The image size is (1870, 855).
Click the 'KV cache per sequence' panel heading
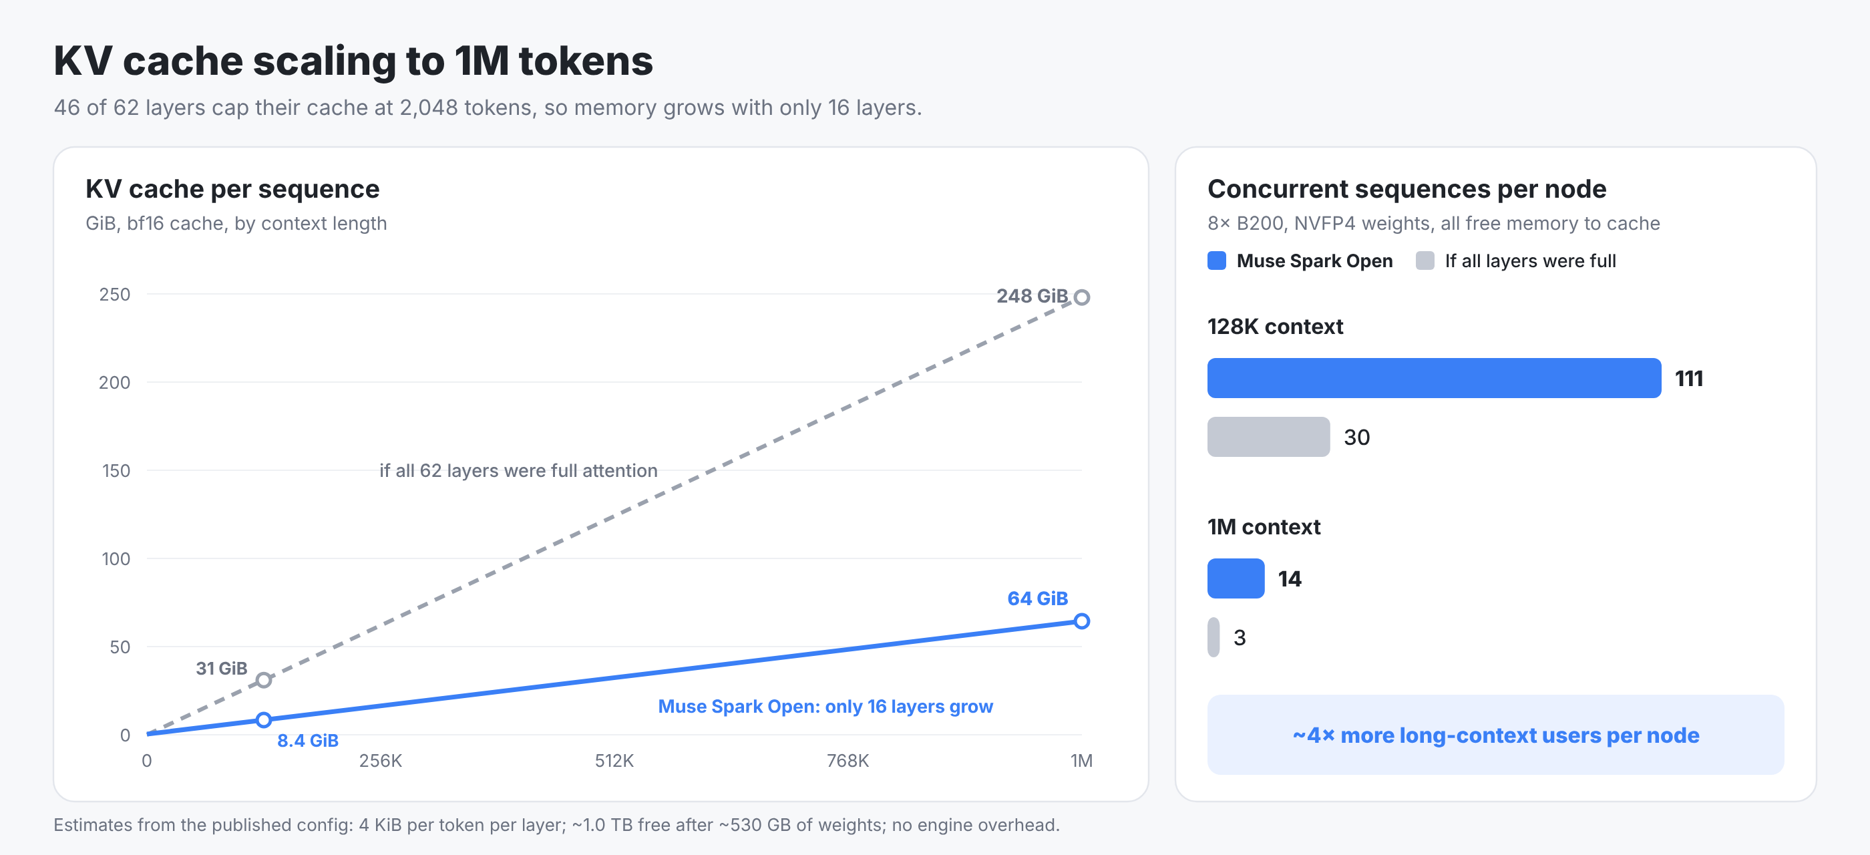(x=232, y=189)
